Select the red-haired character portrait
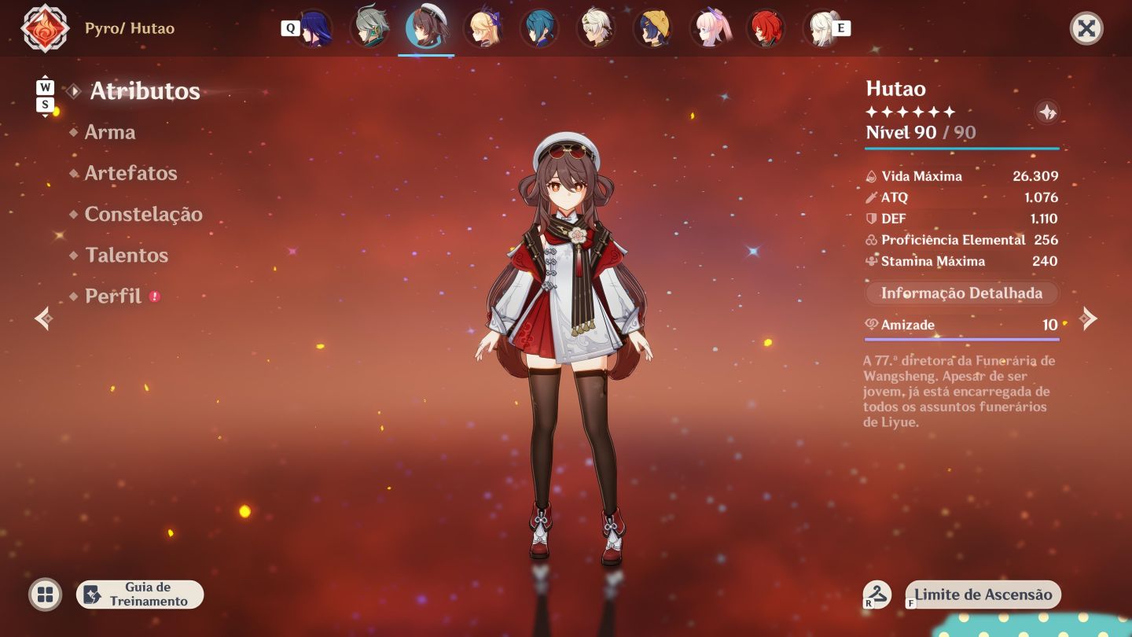The width and height of the screenshot is (1132, 637). pos(766,28)
